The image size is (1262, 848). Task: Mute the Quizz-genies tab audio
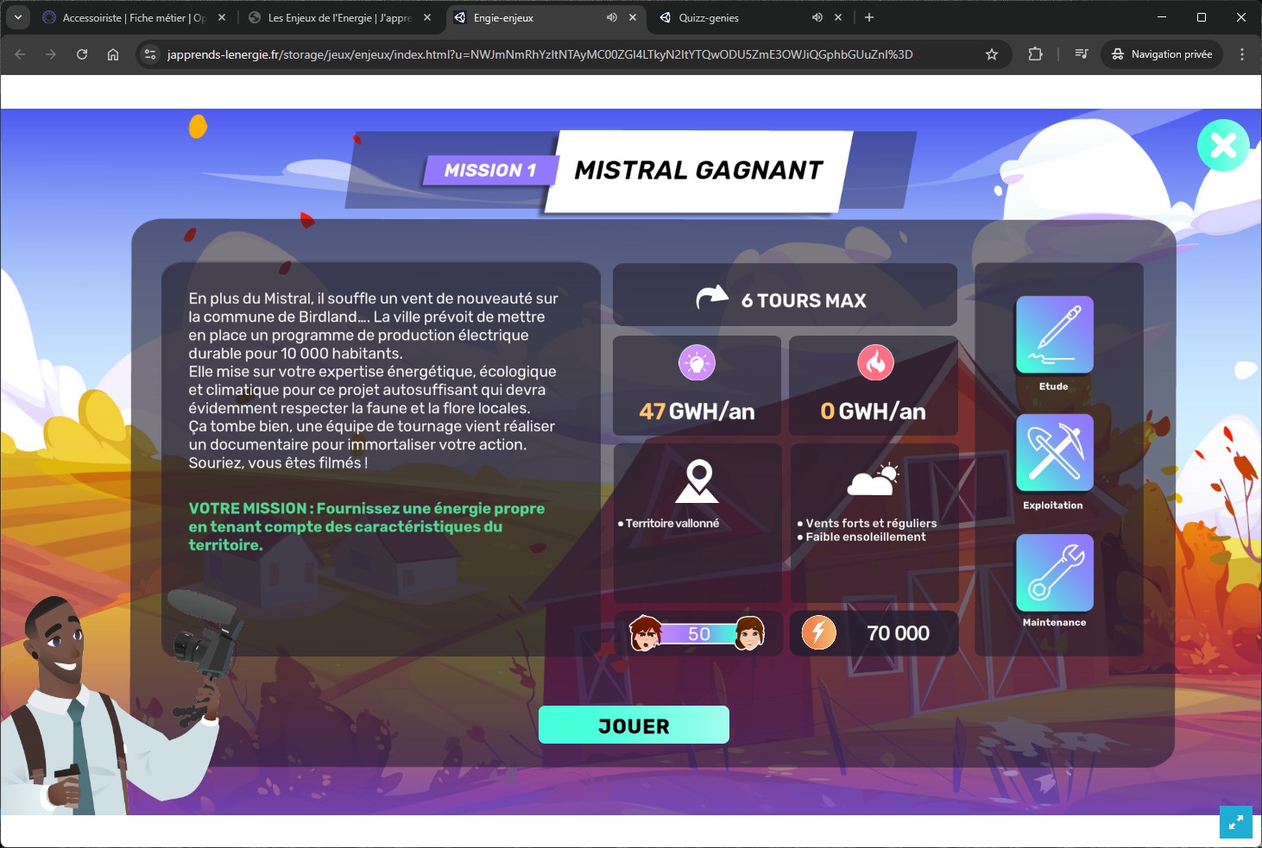point(817,17)
